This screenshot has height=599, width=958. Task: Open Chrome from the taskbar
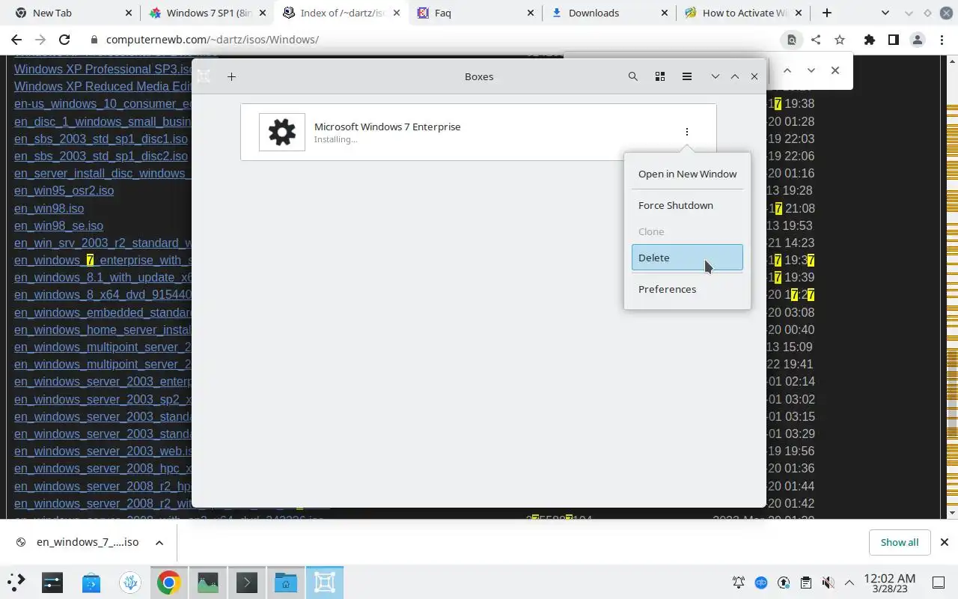pos(169,582)
